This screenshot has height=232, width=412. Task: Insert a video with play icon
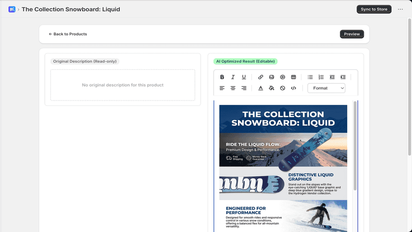[x=283, y=77]
